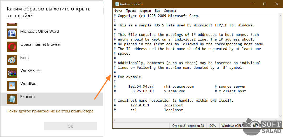Click the Windows (CRLF) status entry

click(x=233, y=126)
